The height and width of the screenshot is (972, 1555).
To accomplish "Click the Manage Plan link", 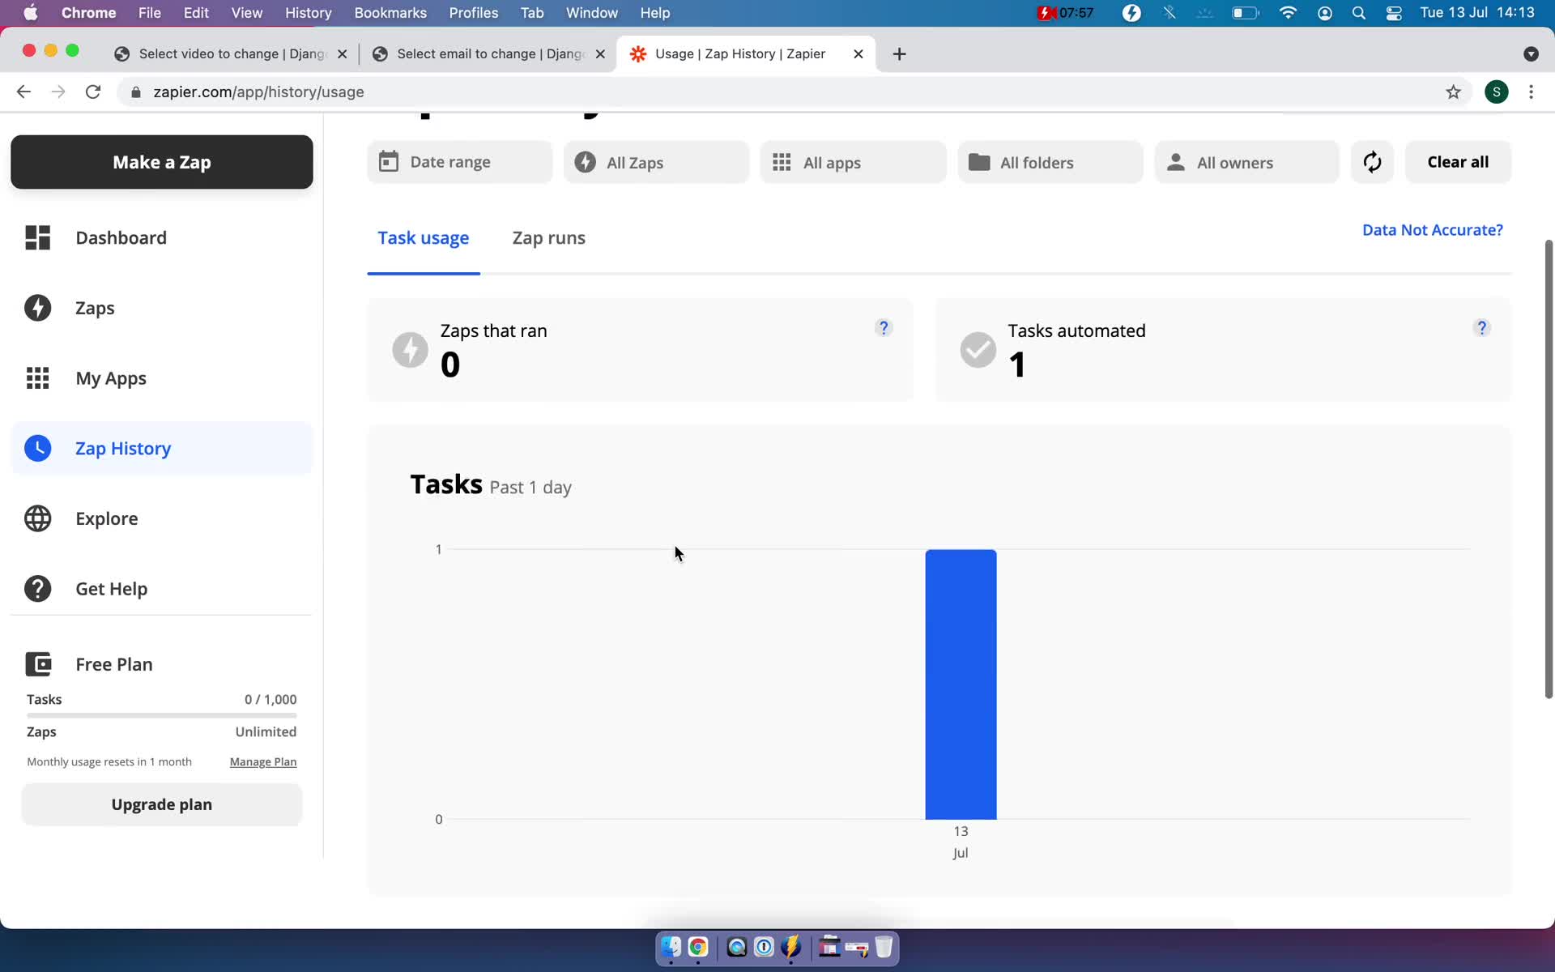I will coord(263,761).
